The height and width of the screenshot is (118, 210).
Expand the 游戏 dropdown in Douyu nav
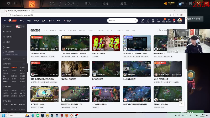pos(51,21)
